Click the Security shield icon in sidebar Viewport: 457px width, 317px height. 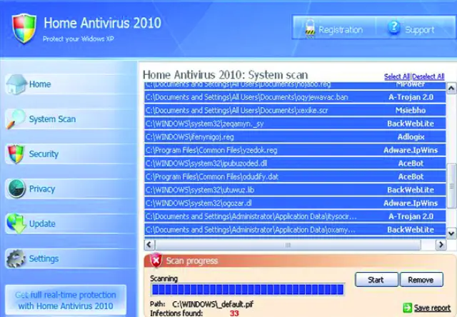click(x=16, y=154)
